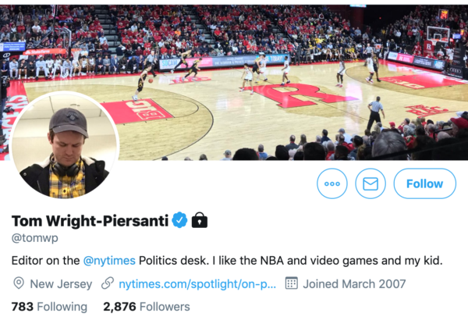View the 2,876 Followers list
The width and height of the screenshot is (468, 324).
click(x=147, y=307)
